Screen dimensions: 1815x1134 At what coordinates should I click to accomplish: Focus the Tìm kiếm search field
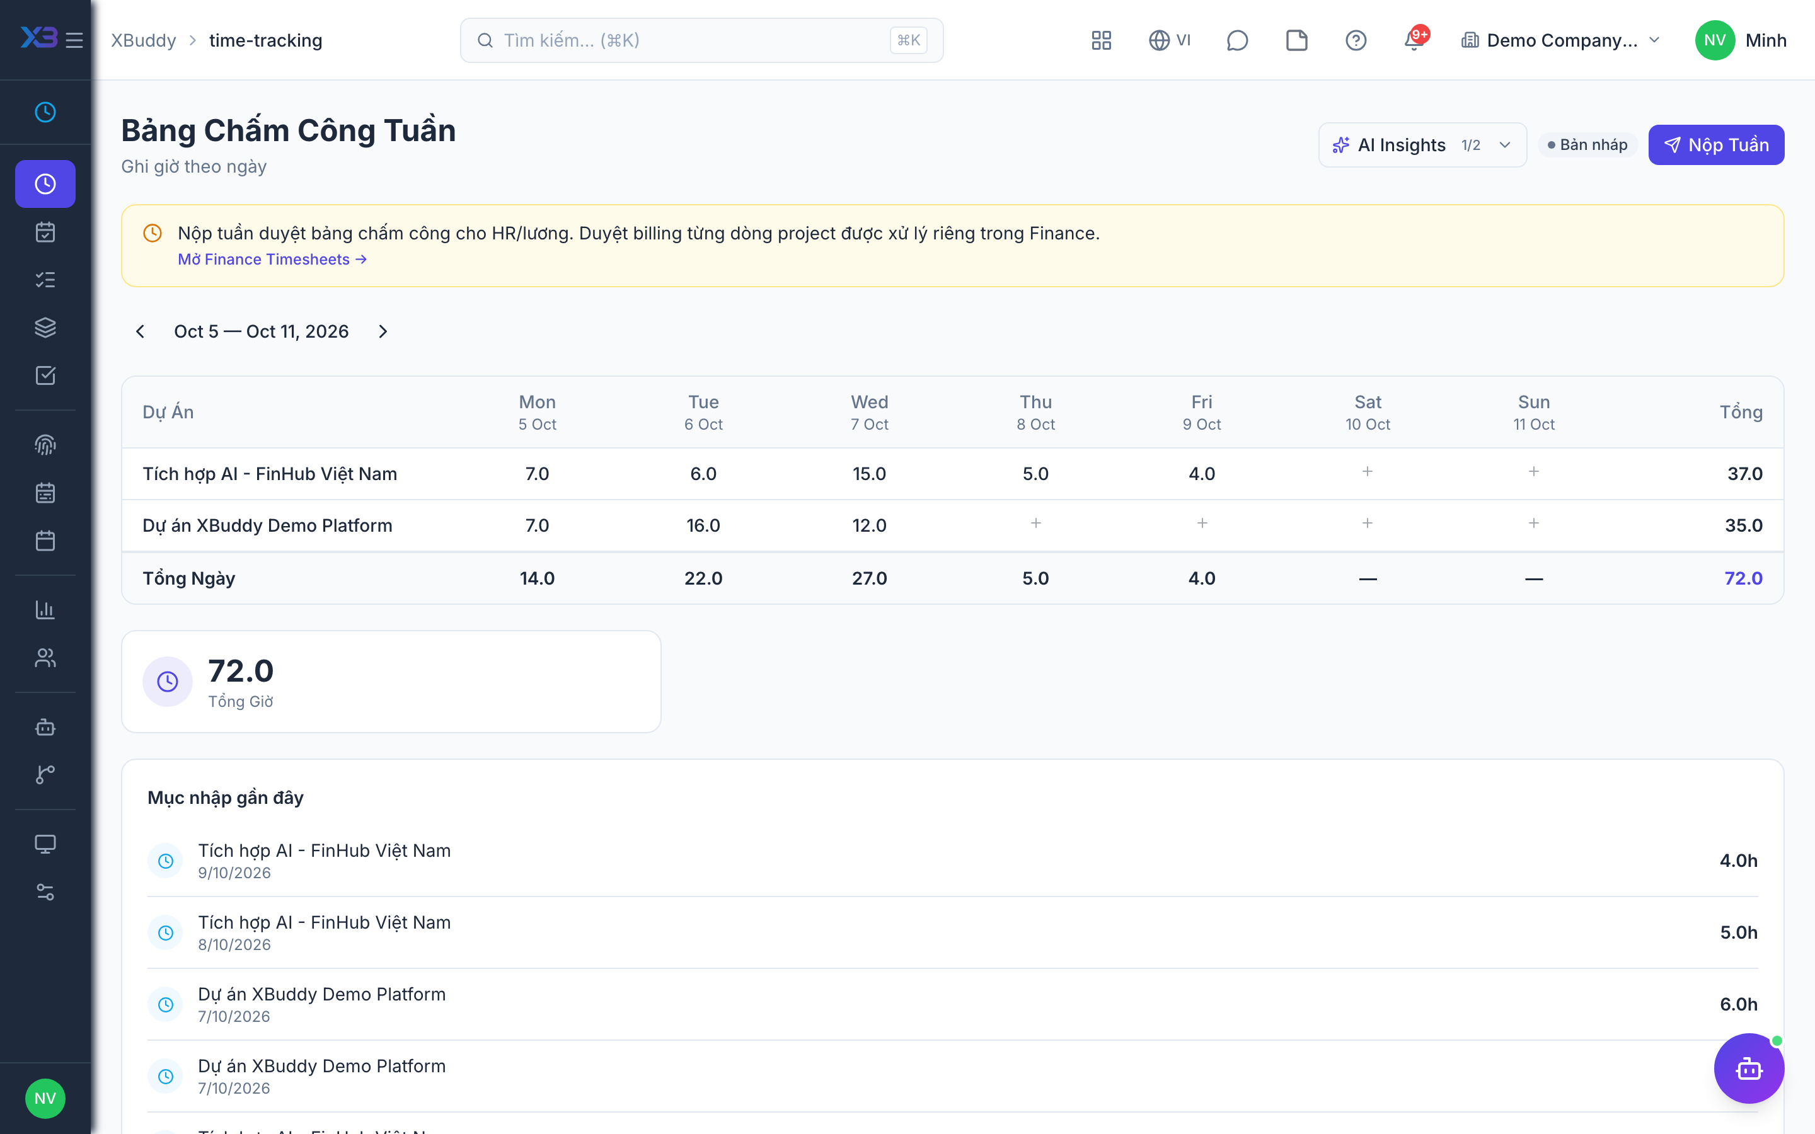click(x=701, y=40)
